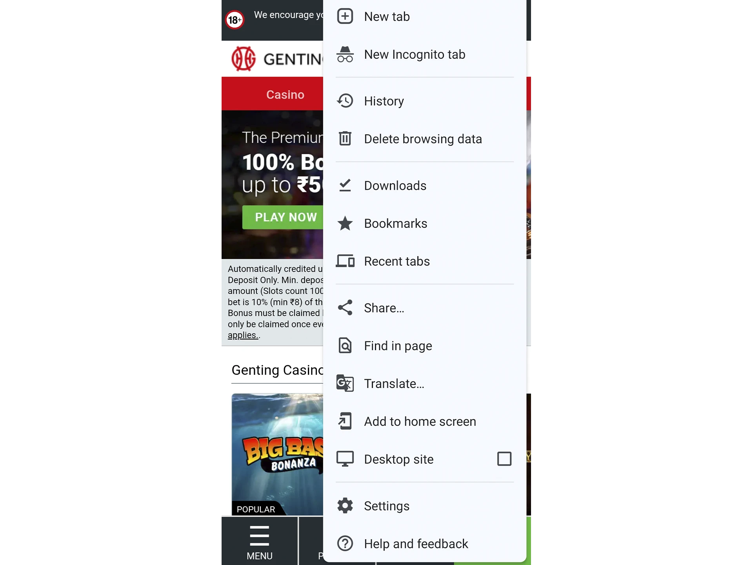Screen dimensions: 753x565
Task: Click the Bookmarks star icon
Action: coord(345,223)
